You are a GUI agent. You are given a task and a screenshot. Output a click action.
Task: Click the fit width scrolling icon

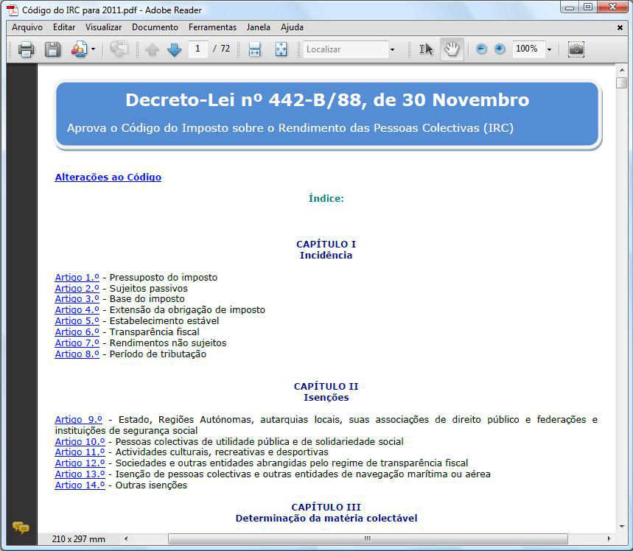pyautogui.click(x=255, y=49)
